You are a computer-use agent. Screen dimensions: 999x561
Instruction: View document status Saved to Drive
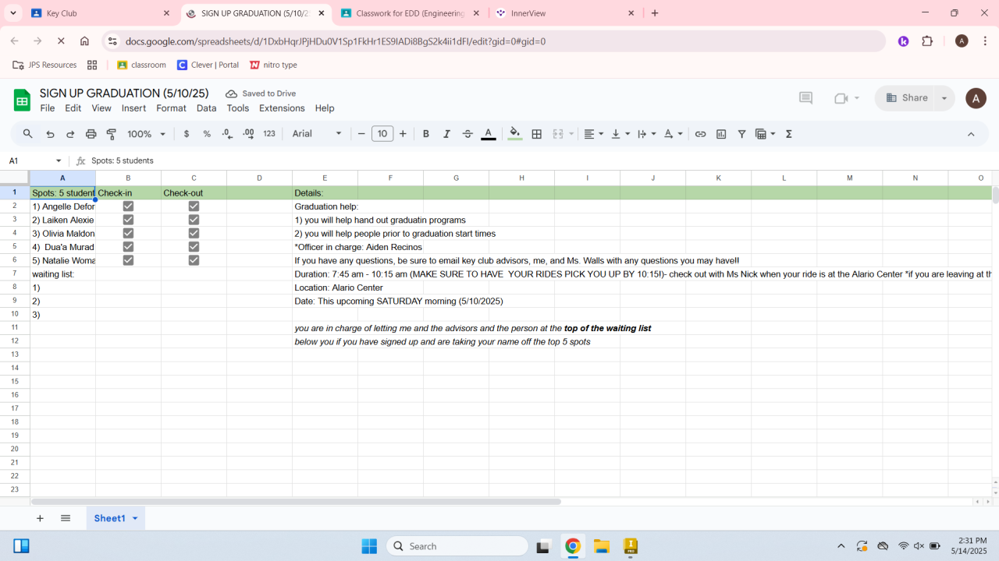coord(261,93)
